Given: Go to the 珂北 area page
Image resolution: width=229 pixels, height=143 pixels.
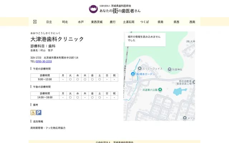Looking at the screenshot, I should click(65, 22).
